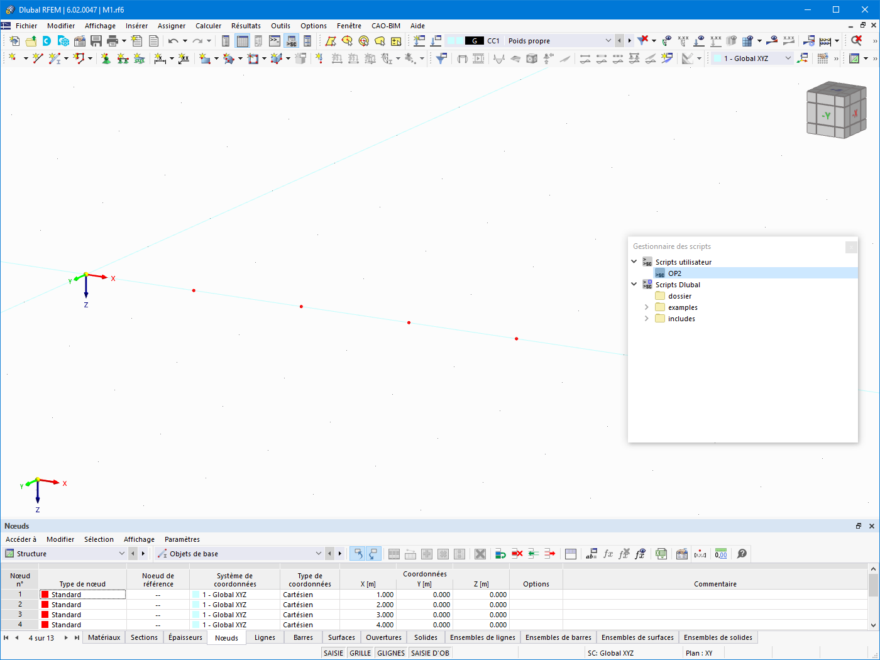Toggle the table display icon in the main toolbar
The height and width of the screenshot is (660, 880).
pos(243,40)
